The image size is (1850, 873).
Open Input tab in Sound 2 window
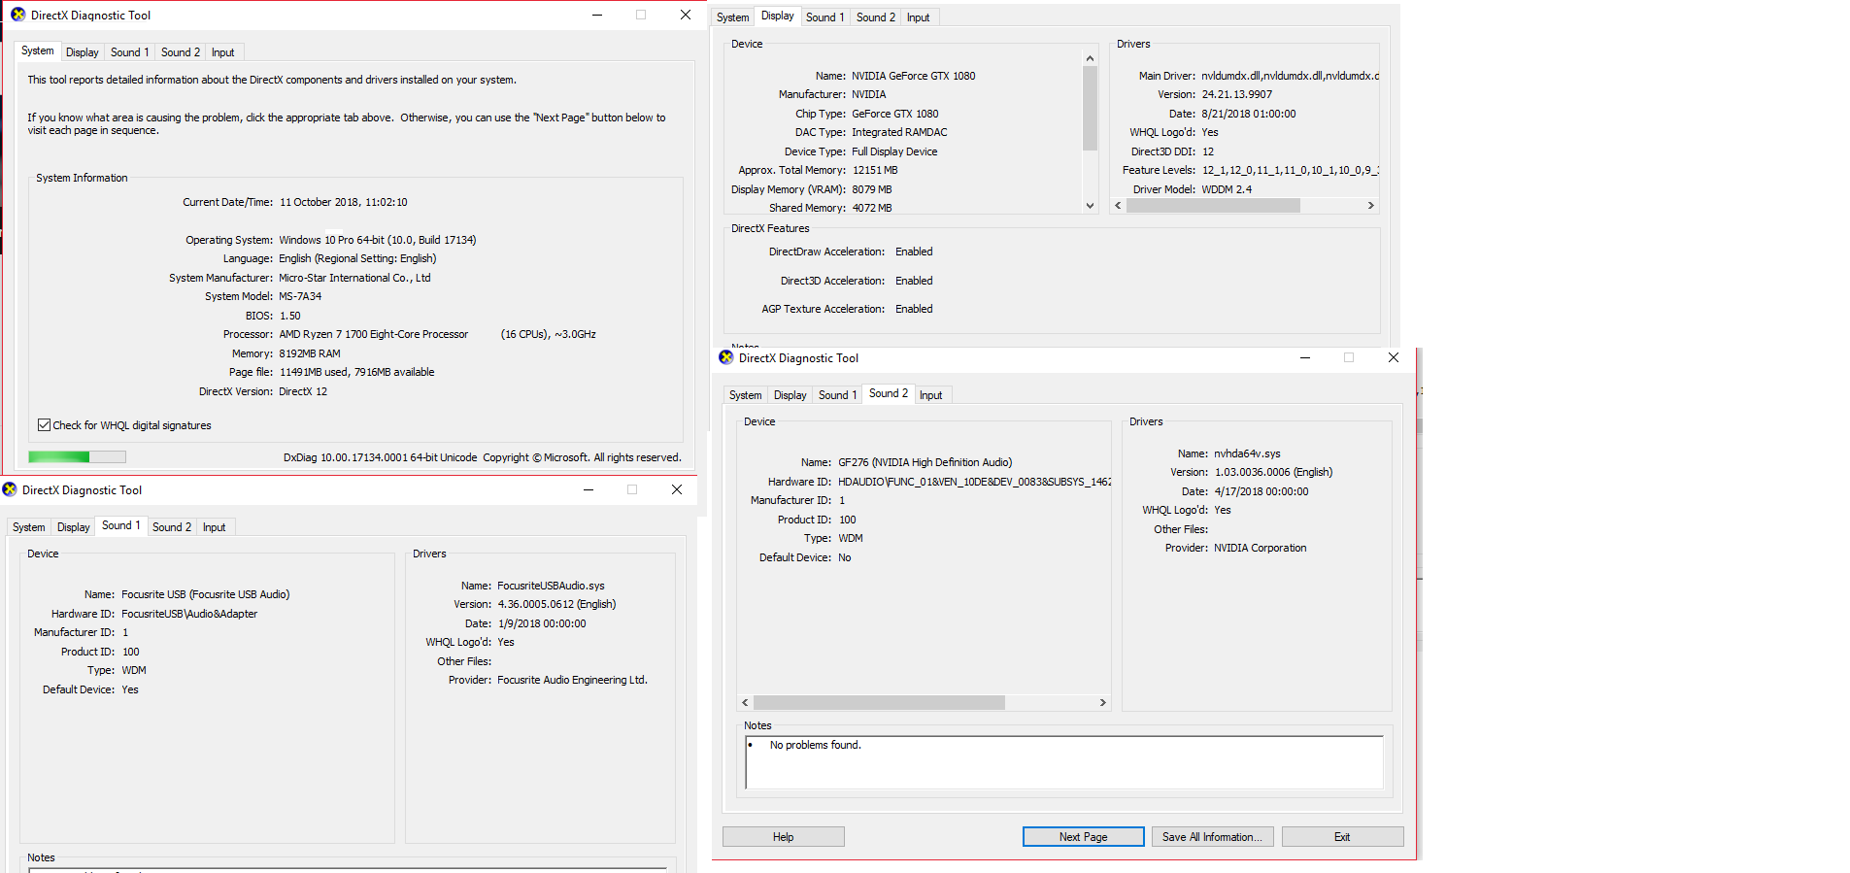point(931,395)
